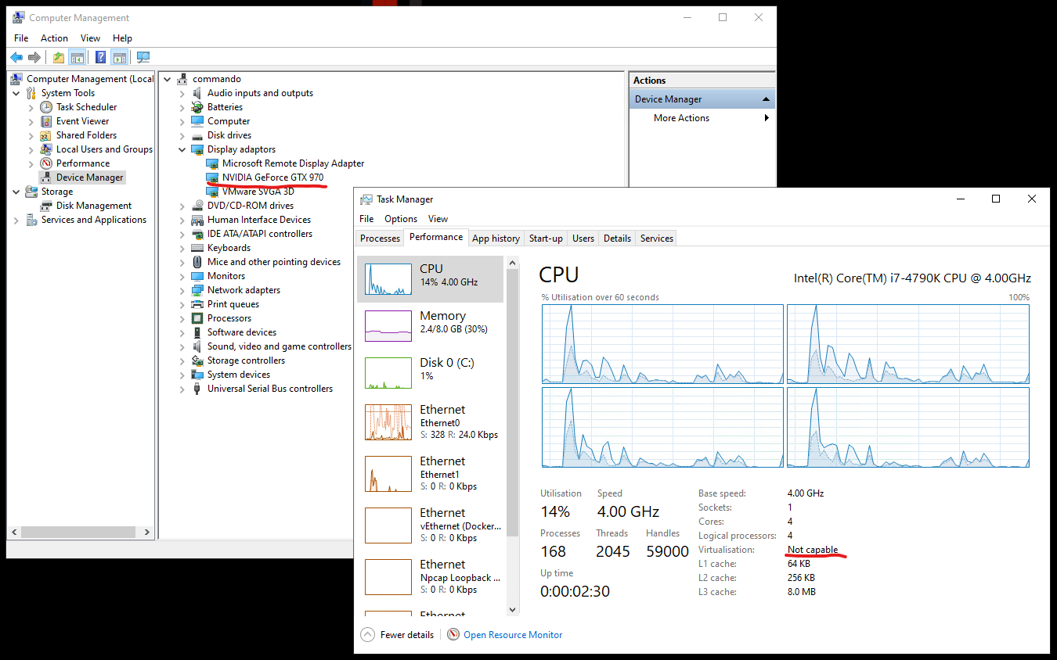Click the Up one level folder icon
Viewport: 1057px width, 660px height.
click(59, 57)
